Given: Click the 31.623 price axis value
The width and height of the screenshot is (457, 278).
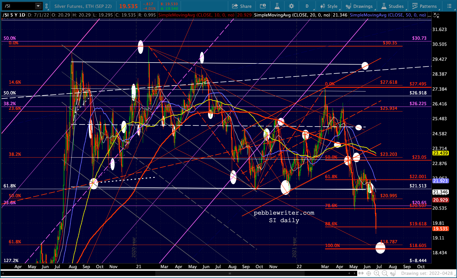Looking at the screenshot, I should pos(440,30).
